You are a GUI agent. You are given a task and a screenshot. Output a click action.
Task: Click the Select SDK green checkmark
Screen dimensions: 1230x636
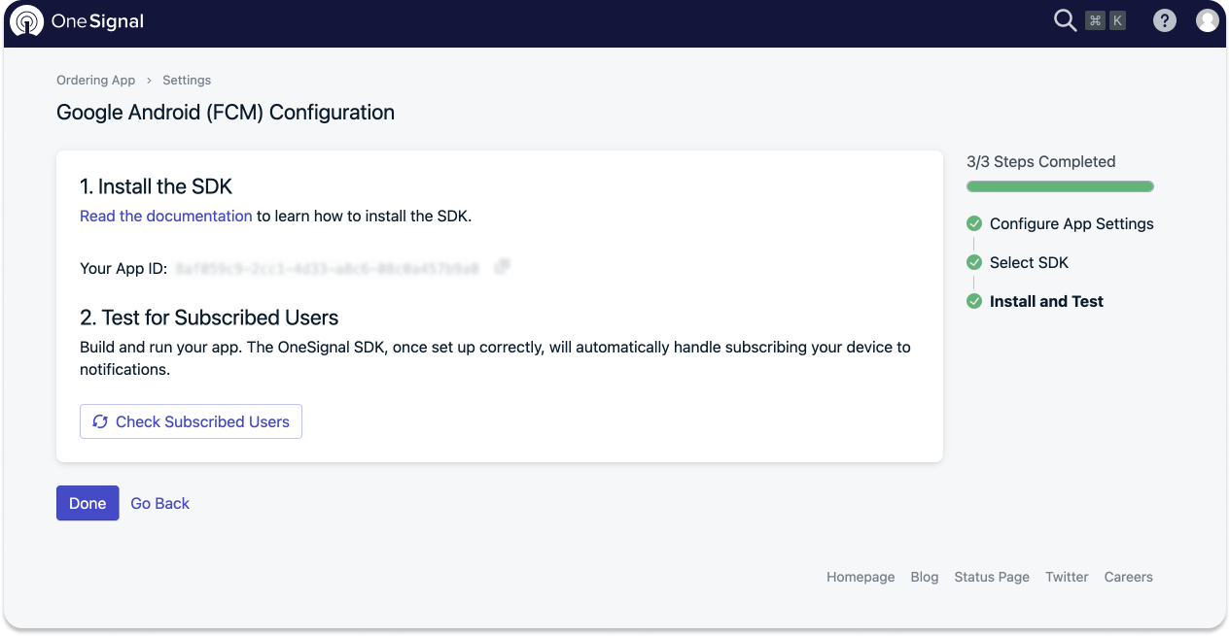point(974,262)
